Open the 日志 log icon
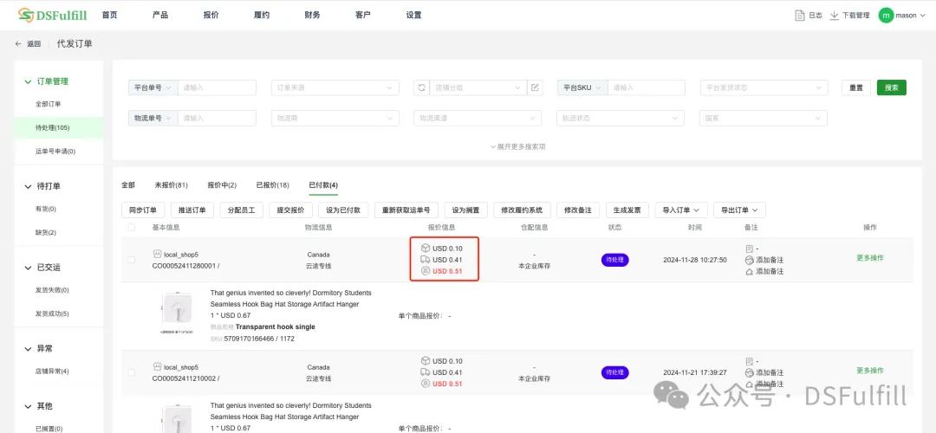936x433 pixels. point(800,16)
